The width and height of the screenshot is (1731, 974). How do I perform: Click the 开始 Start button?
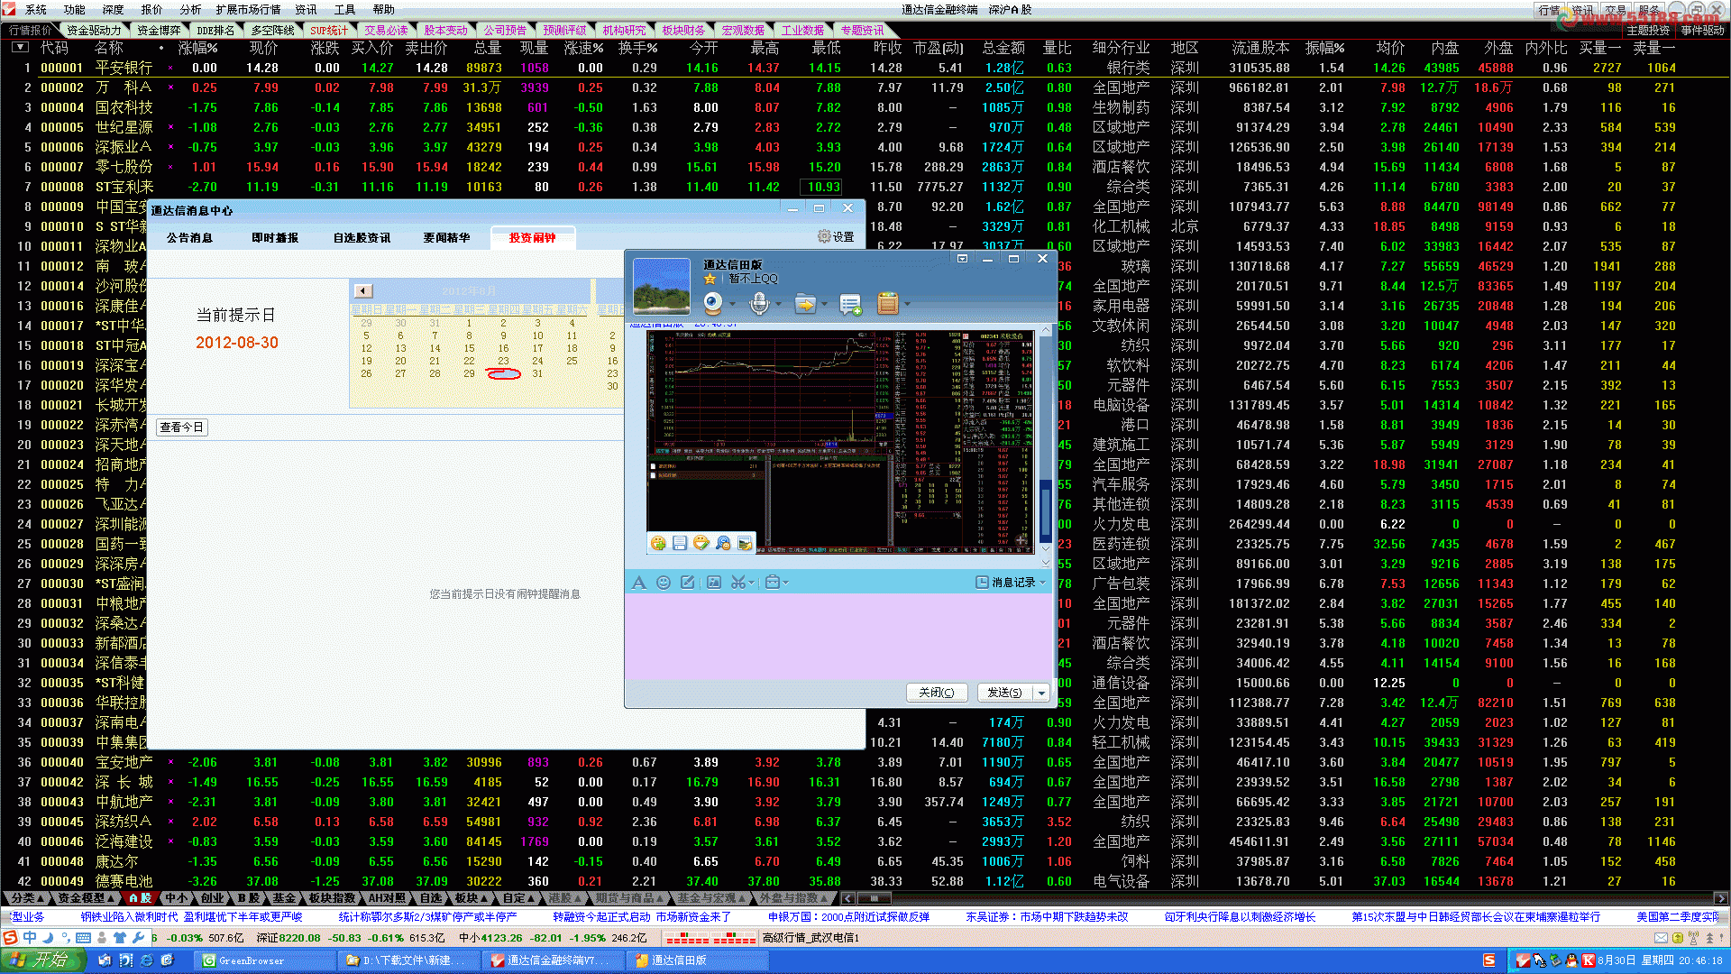43,960
